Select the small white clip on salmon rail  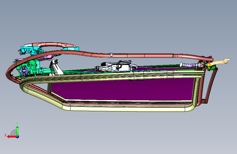click(x=111, y=55)
